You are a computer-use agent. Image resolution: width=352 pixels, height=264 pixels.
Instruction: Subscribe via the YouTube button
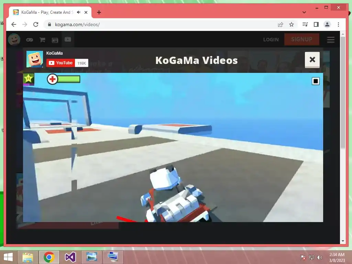[x=60, y=63]
